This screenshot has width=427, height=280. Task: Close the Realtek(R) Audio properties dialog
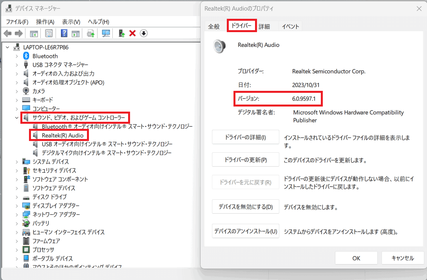419,9
